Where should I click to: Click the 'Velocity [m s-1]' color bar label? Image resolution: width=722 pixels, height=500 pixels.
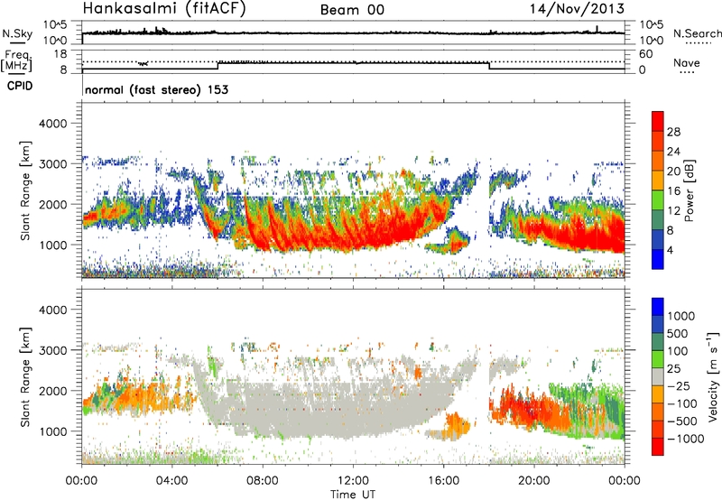click(713, 376)
